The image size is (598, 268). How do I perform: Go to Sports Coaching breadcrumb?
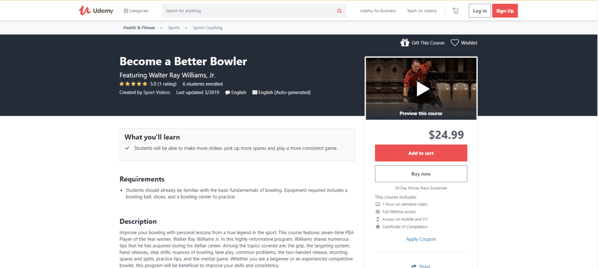pos(207,27)
